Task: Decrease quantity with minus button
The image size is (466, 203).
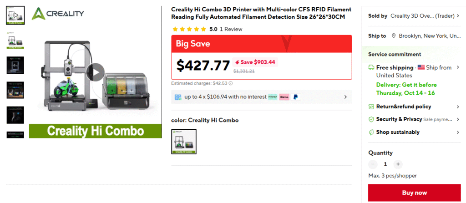Action: 373,164
